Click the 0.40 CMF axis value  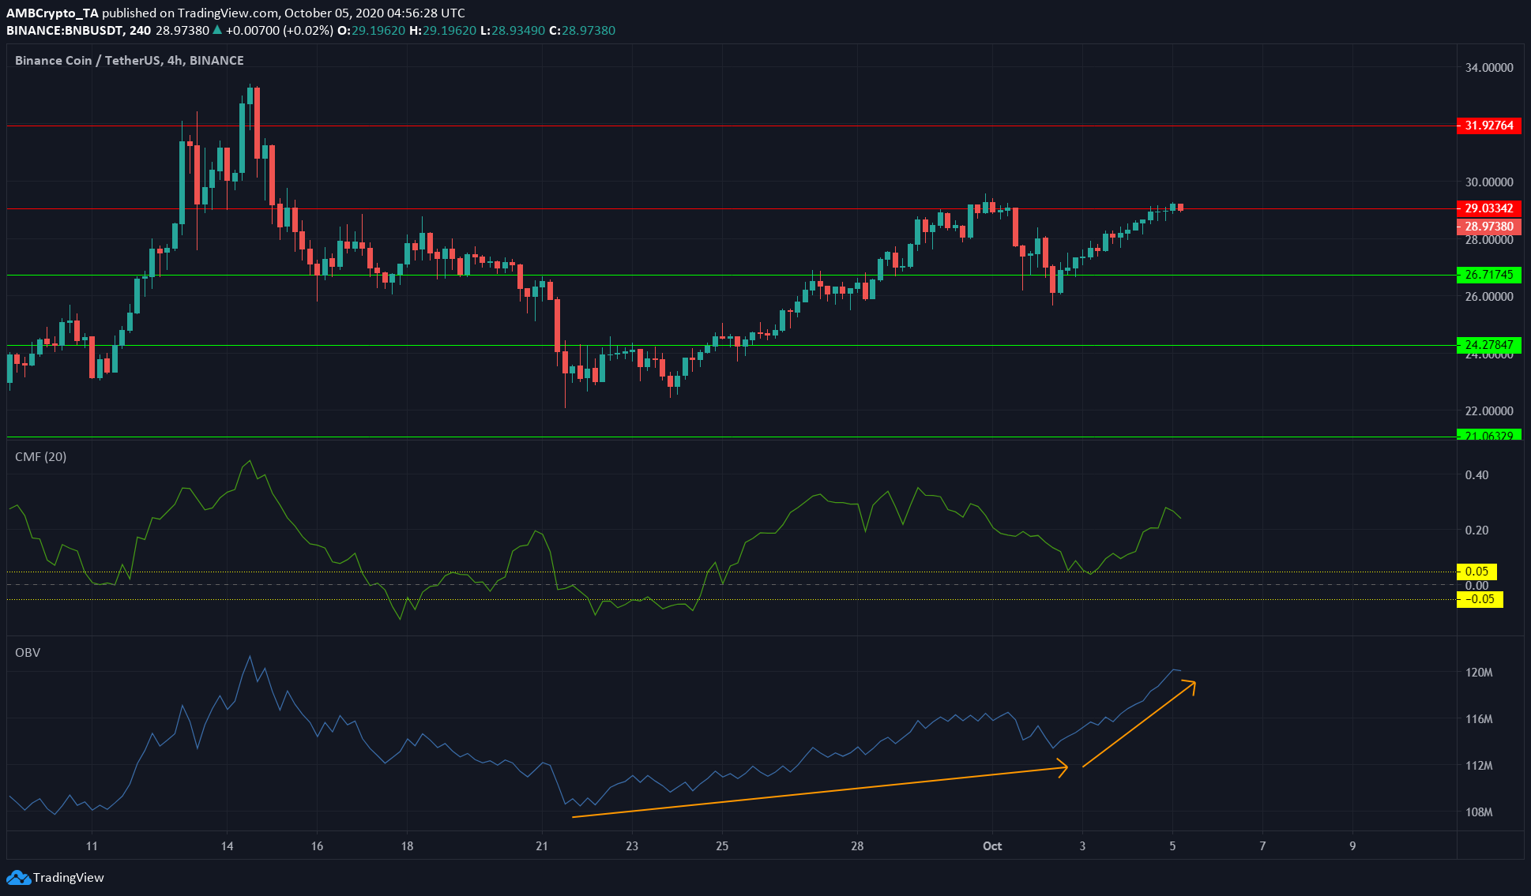coord(1476,475)
